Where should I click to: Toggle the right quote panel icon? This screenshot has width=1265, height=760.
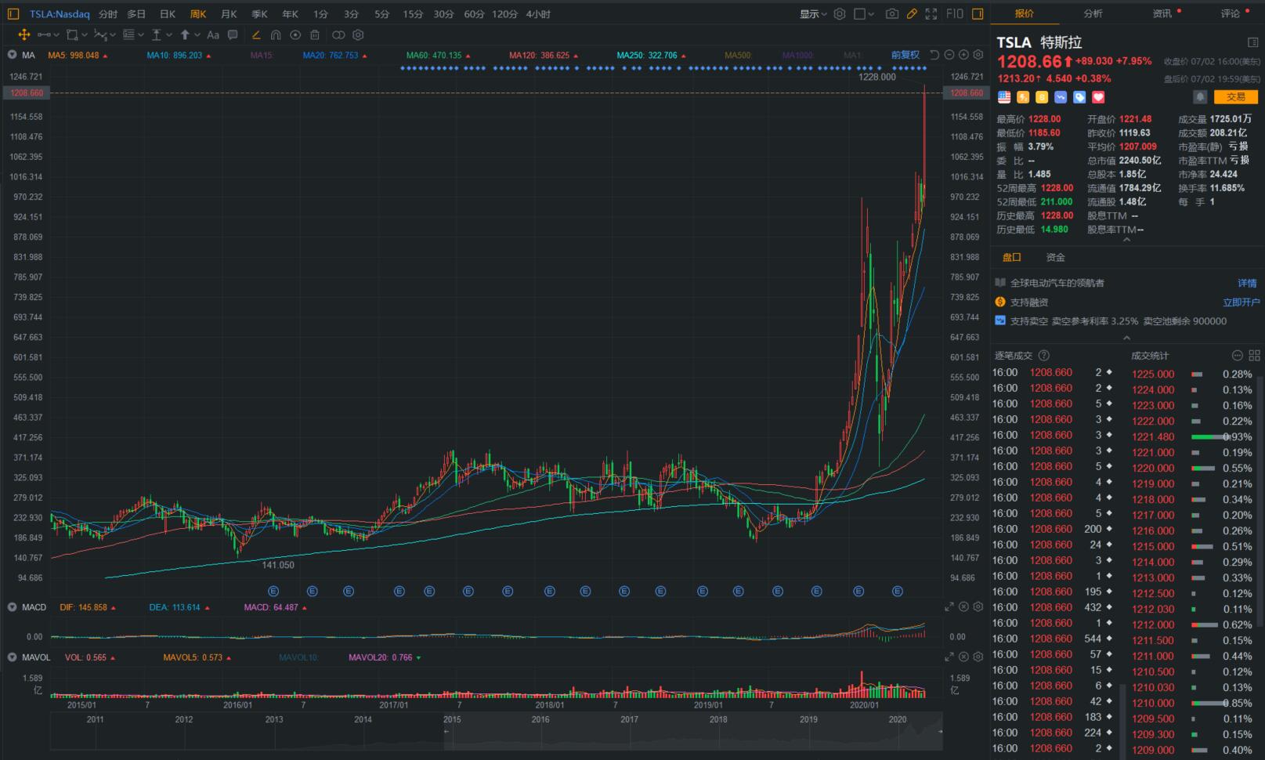point(978,14)
